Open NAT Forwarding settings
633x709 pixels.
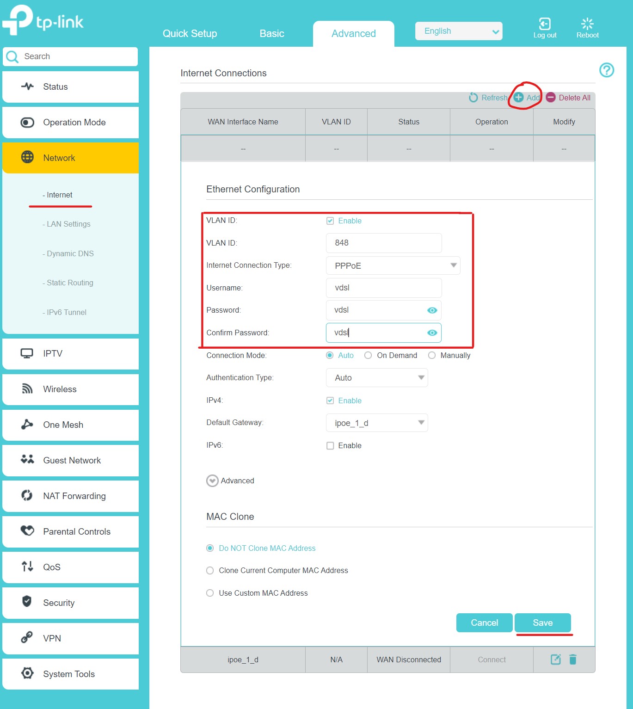coord(74,496)
